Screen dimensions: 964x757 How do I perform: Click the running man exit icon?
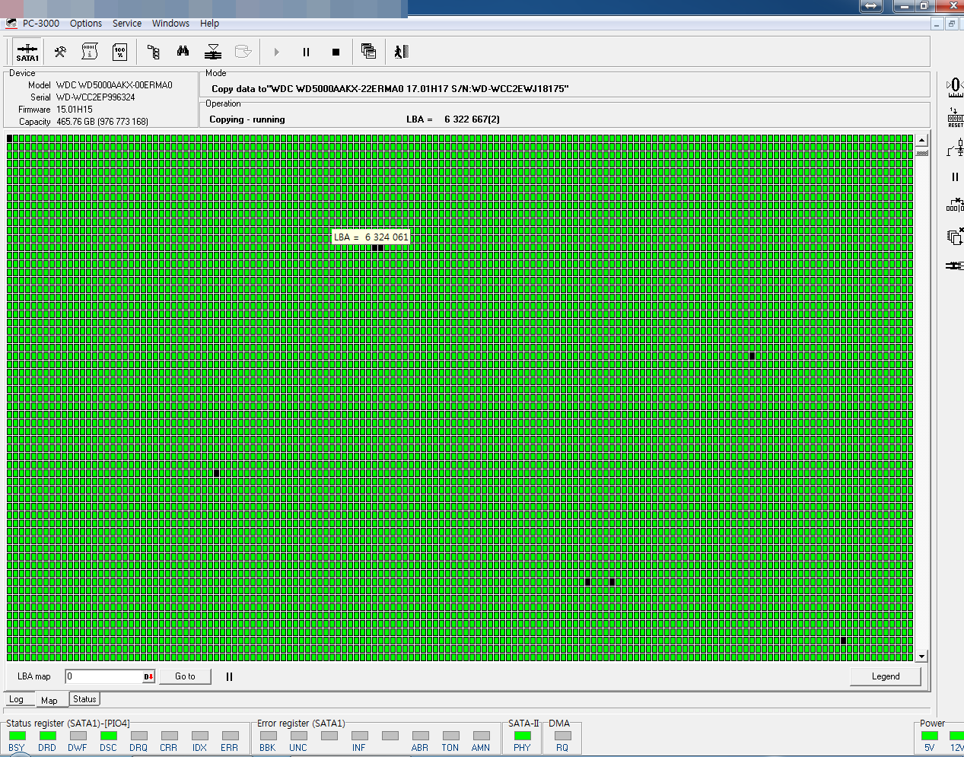[x=401, y=52]
